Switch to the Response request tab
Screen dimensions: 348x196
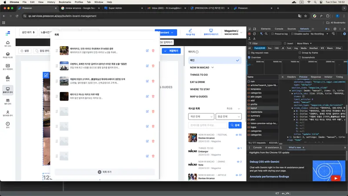point(316,77)
